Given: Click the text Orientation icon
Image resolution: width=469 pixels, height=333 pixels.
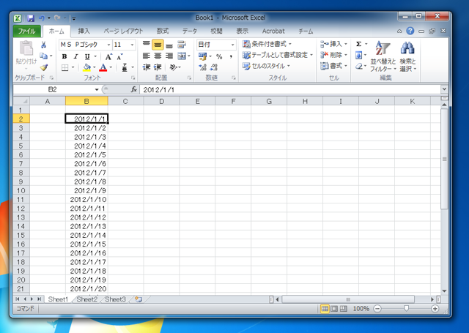Looking at the screenshot, I should point(173,67).
